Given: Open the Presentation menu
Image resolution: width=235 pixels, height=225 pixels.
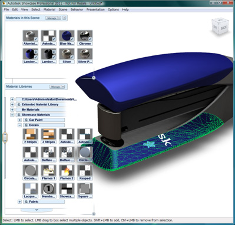Looking at the screenshot, I should (x=95, y=9).
